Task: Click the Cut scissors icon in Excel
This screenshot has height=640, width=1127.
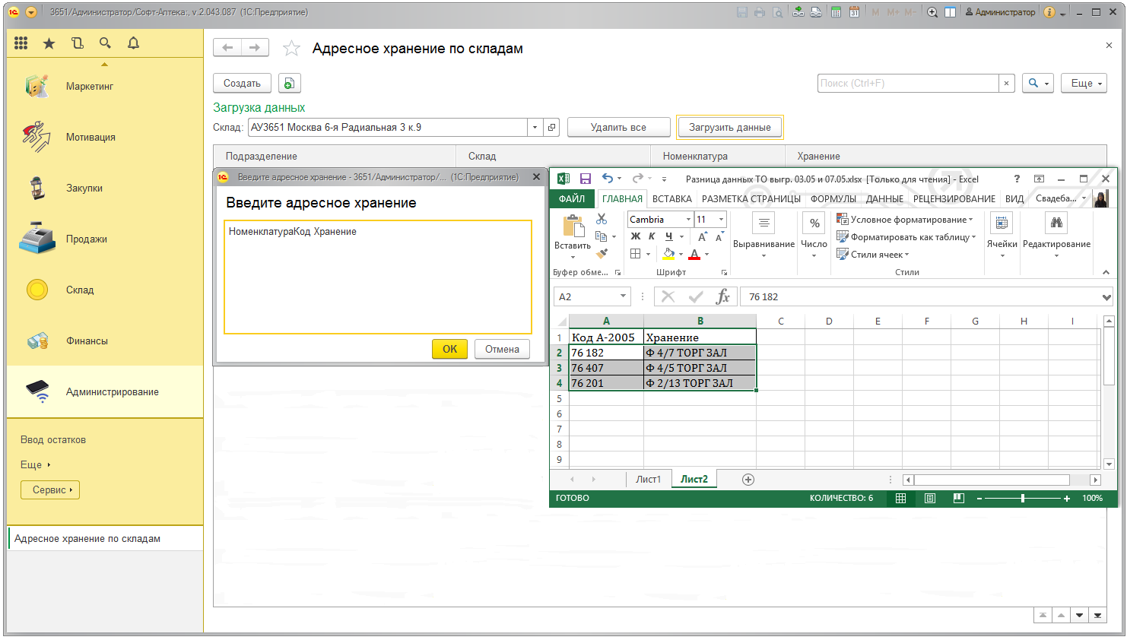Action: [x=602, y=219]
